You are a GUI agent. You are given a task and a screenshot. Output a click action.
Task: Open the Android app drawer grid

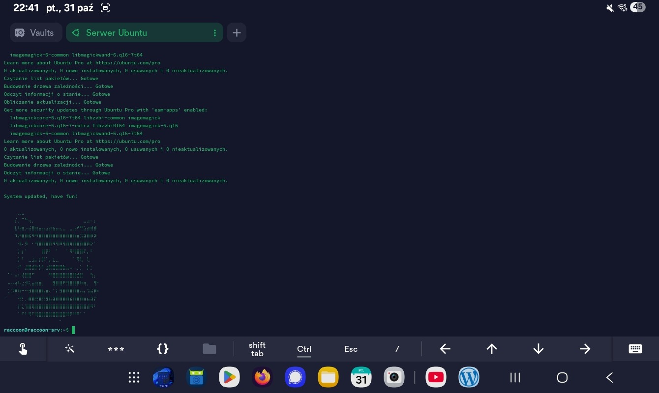(x=134, y=377)
